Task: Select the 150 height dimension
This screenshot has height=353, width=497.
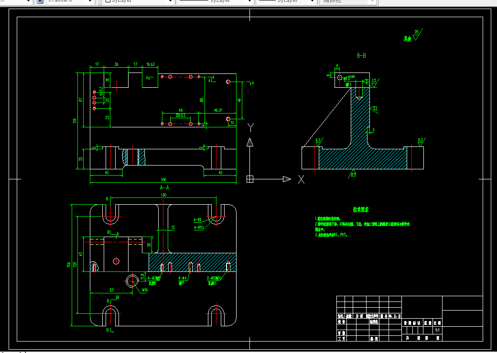Action: 69,264
